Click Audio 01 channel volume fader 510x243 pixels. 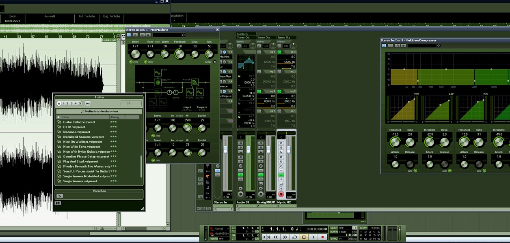pyautogui.click(x=248, y=149)
